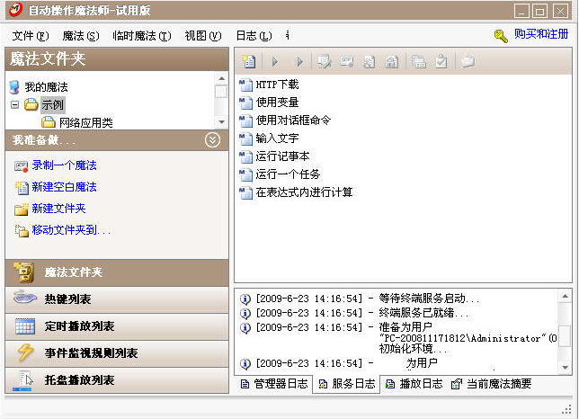Click the 购买和注册 link
579x419 pixels.
point(540,34)
